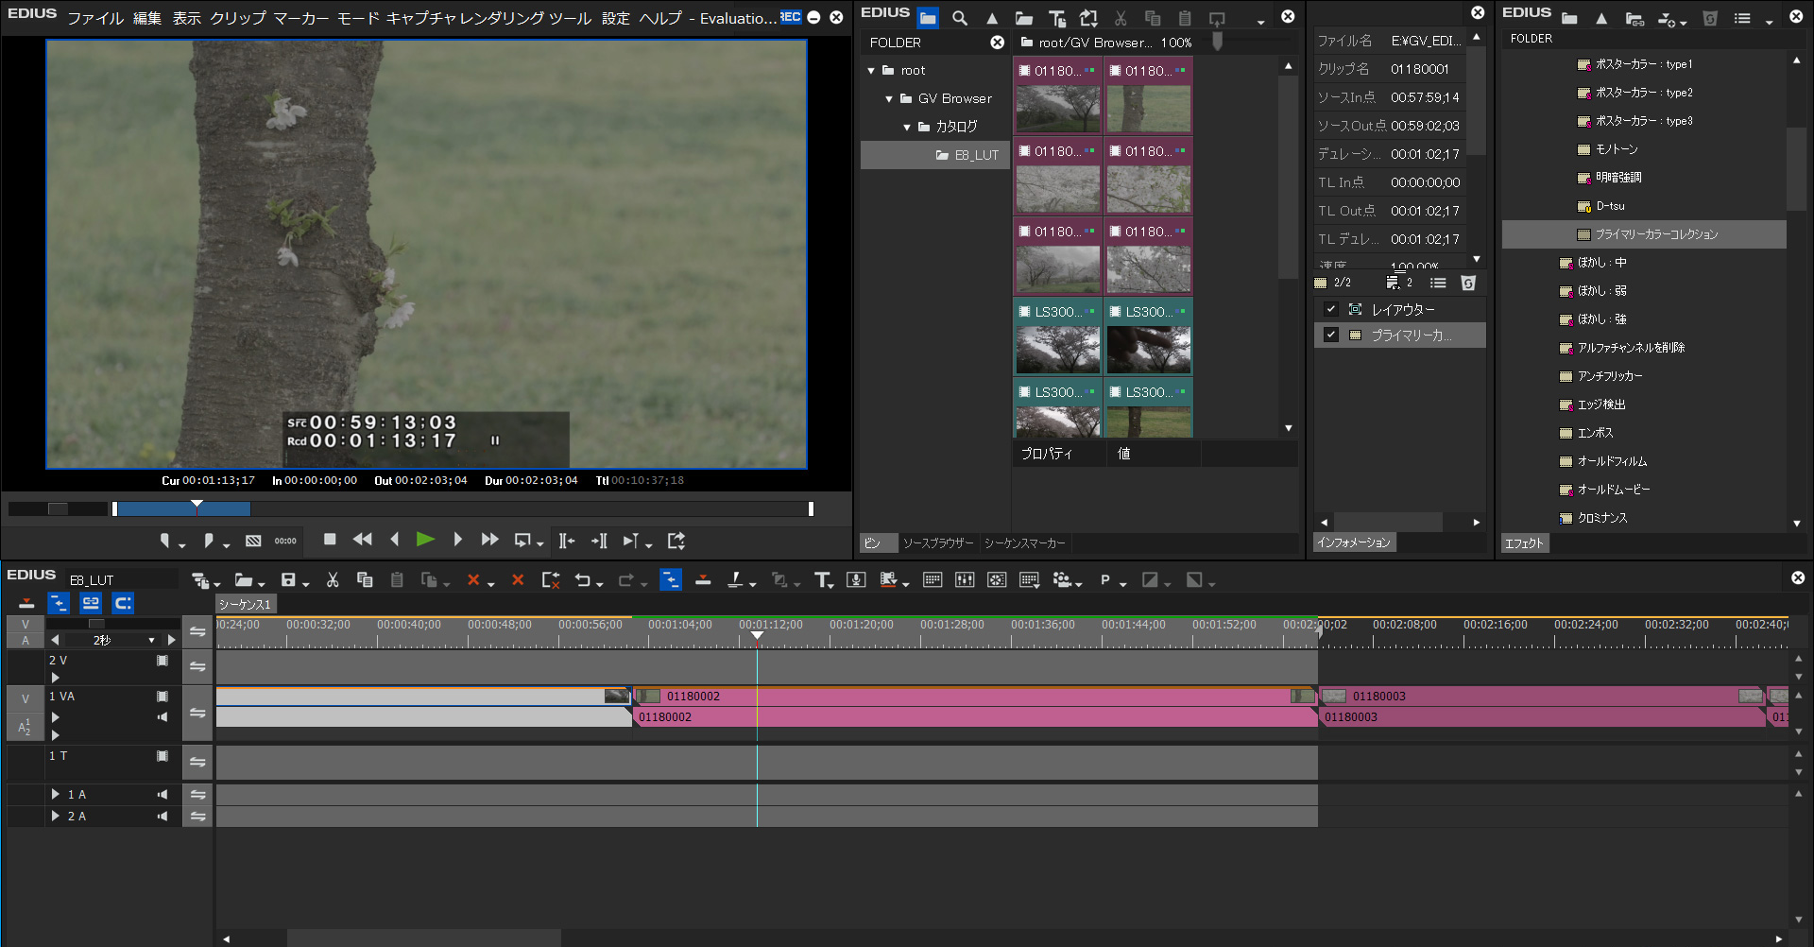Adjust the bin thumbnail size slider
The width and height of the screenshot is (1814, 947).
point(1218,42)
